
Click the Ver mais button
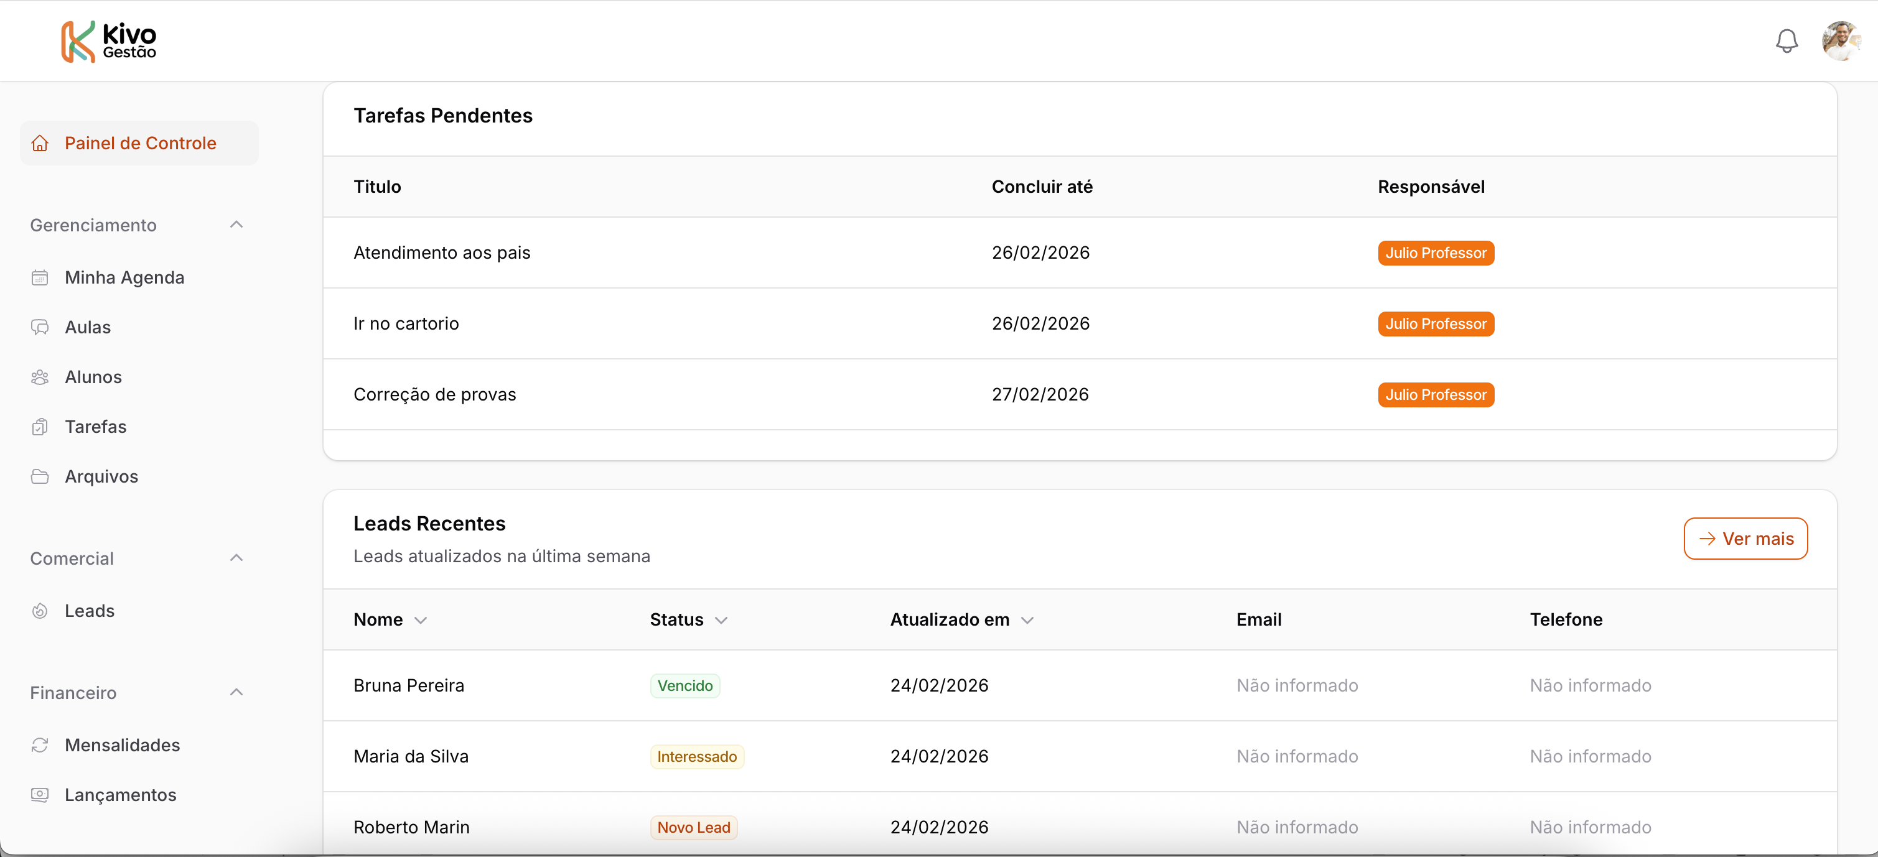coord(1745,539)
